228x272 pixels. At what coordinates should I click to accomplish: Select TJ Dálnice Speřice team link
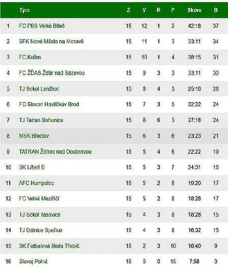pos(41,230)
